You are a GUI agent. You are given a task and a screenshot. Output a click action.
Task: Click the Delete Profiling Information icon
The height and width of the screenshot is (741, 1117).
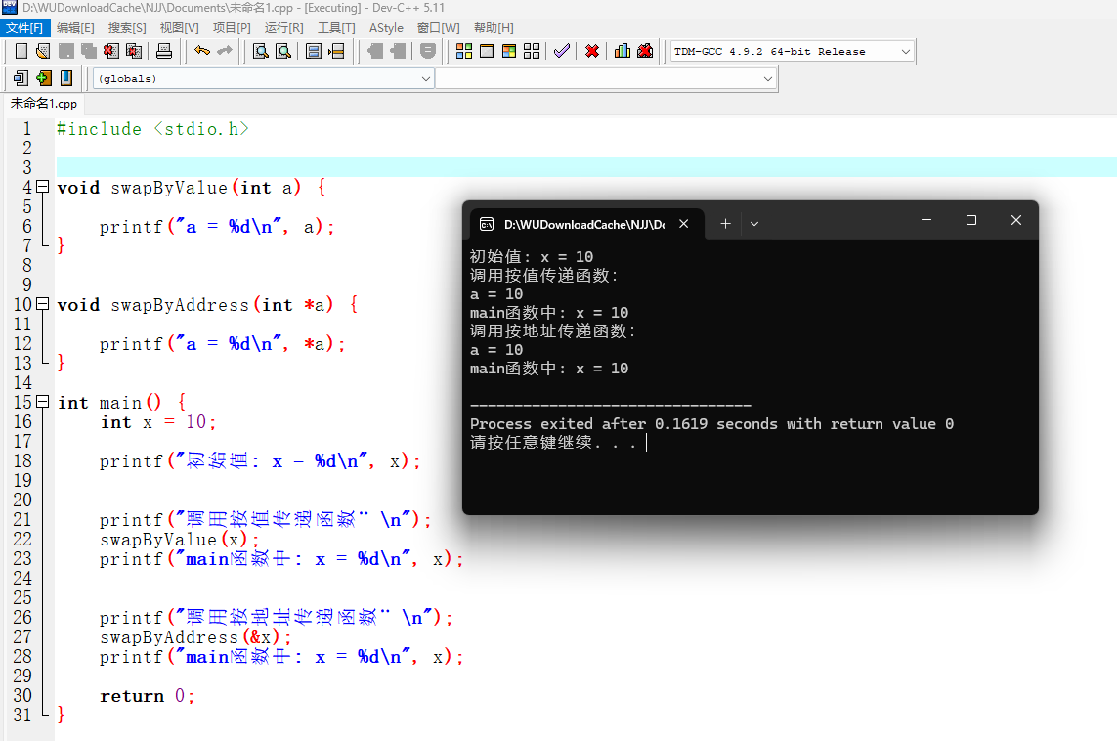click(x=645, y=51)
